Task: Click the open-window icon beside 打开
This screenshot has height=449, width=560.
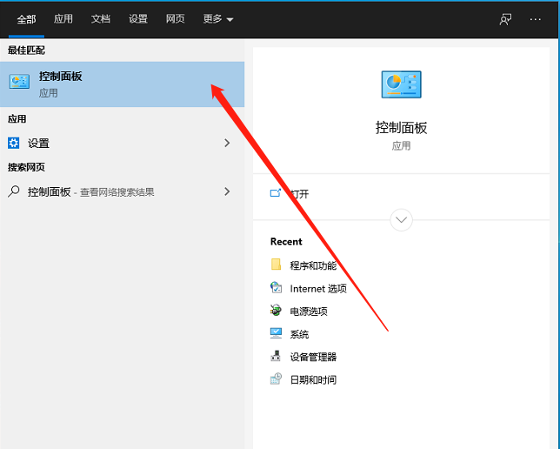Action: [x=276, y=193]
